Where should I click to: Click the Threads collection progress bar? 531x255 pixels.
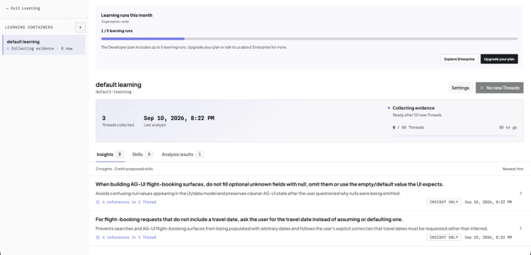(455, 136)
